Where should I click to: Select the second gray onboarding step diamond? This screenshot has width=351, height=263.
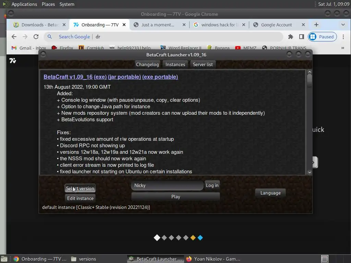[x=171, y=238]
